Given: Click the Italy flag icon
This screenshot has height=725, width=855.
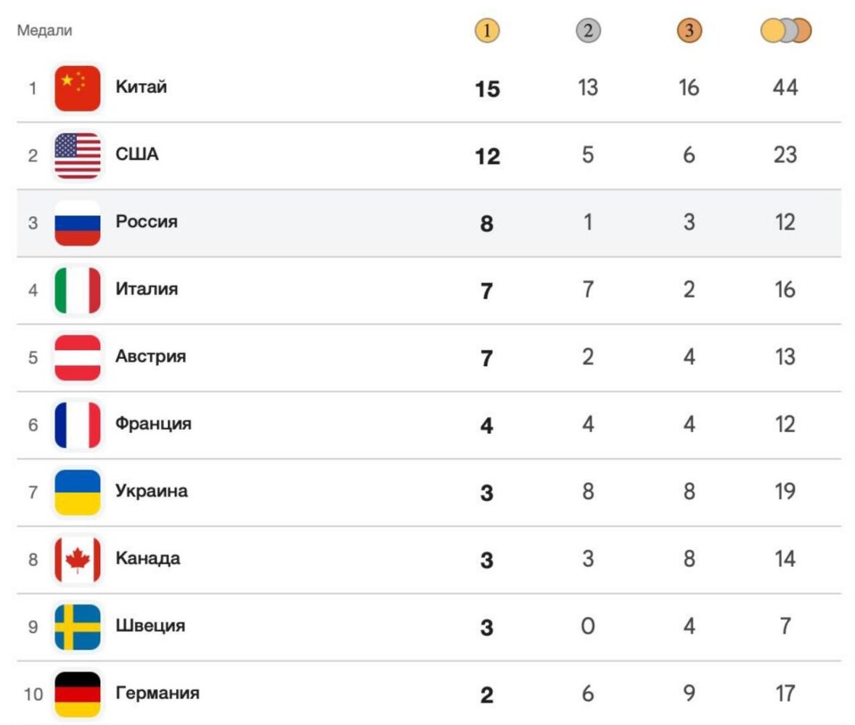Looking at the screenshot, I should click(78, 290).
